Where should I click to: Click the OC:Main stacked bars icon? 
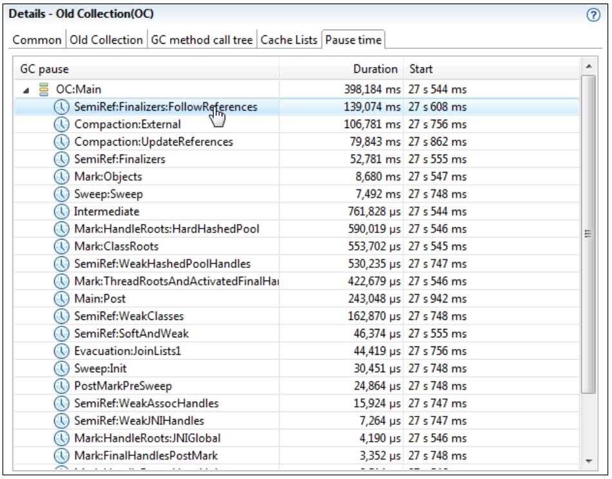(x=44, y=89)
